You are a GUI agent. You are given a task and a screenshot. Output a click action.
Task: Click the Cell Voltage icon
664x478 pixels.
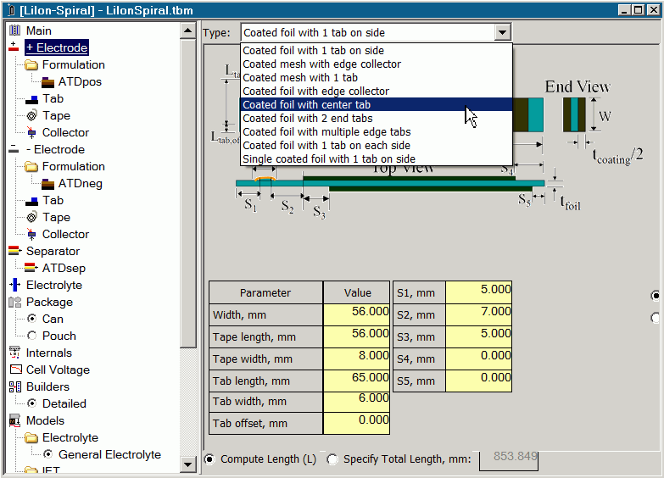14,370
